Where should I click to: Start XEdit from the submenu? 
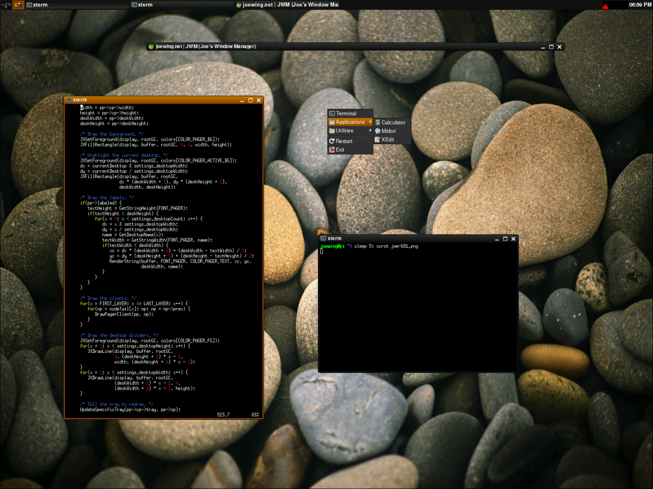tap(387, 140)
